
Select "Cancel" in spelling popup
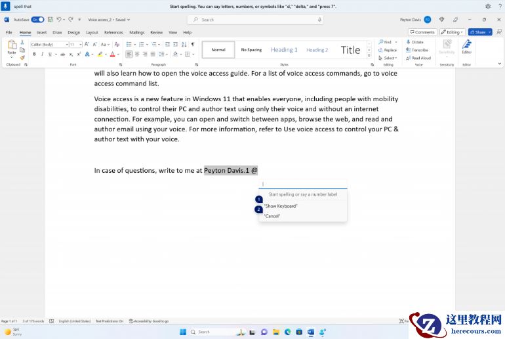pos(272,216)
